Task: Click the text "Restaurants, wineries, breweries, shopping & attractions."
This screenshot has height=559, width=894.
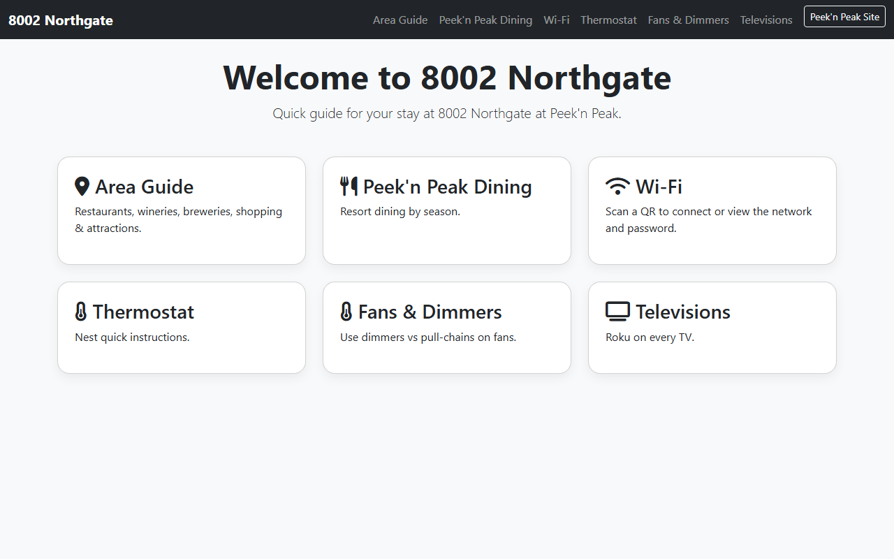Action: pyautogui.click(x=179, y=219)
